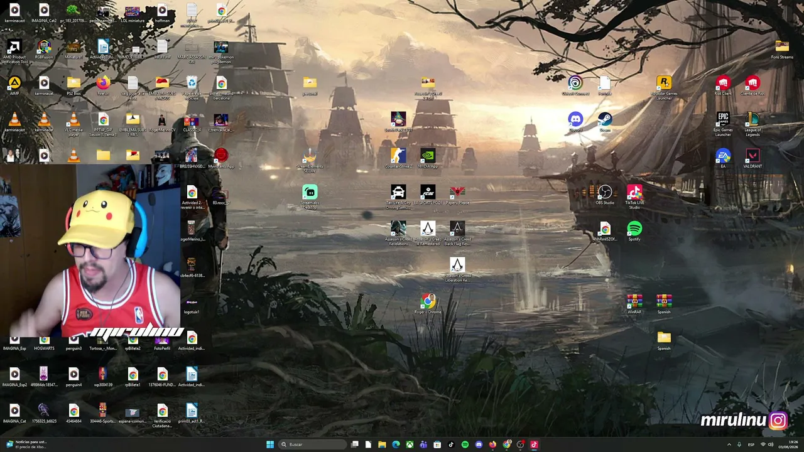Viewport: 804px width, 452px height.
Task: Open the personal folder on the desktop
Action: [310, 87]
